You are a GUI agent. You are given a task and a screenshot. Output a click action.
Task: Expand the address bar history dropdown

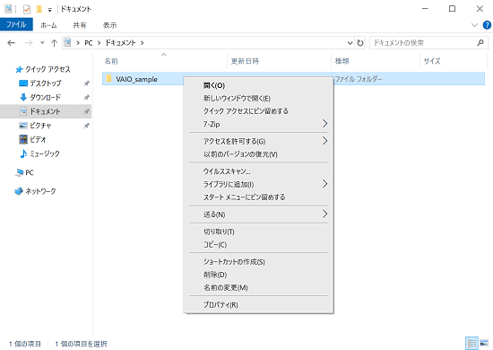point(350,43)
